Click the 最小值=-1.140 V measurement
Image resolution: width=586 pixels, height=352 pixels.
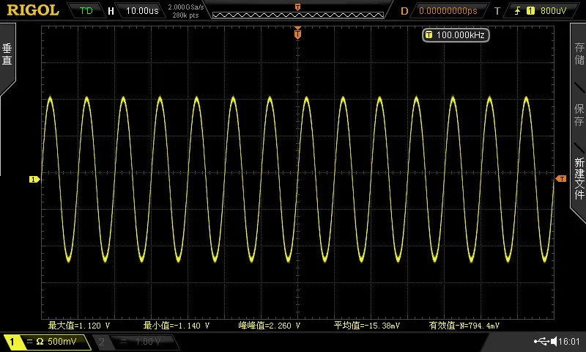[176, 326]
